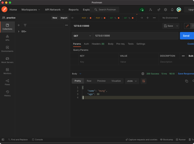194x144 pixels.
Task: Click the forward arrow beside request tabs
Action: [x=142, y=18]
